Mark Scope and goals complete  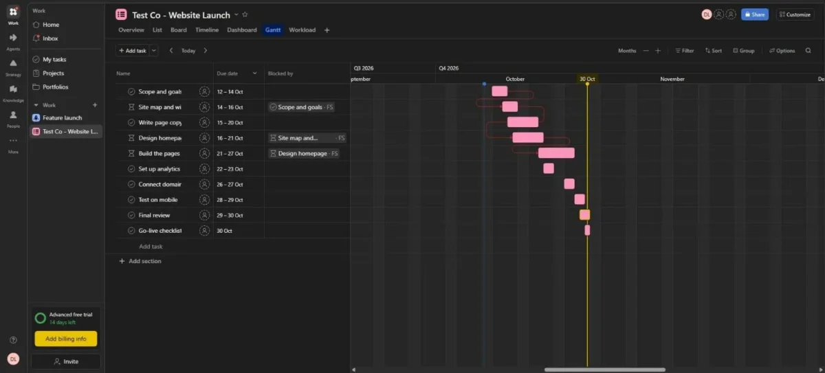tap(131, 91)
